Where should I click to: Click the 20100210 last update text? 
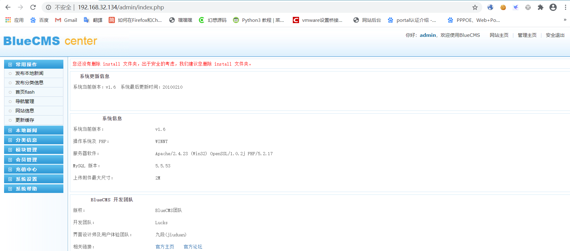[173, 87]
